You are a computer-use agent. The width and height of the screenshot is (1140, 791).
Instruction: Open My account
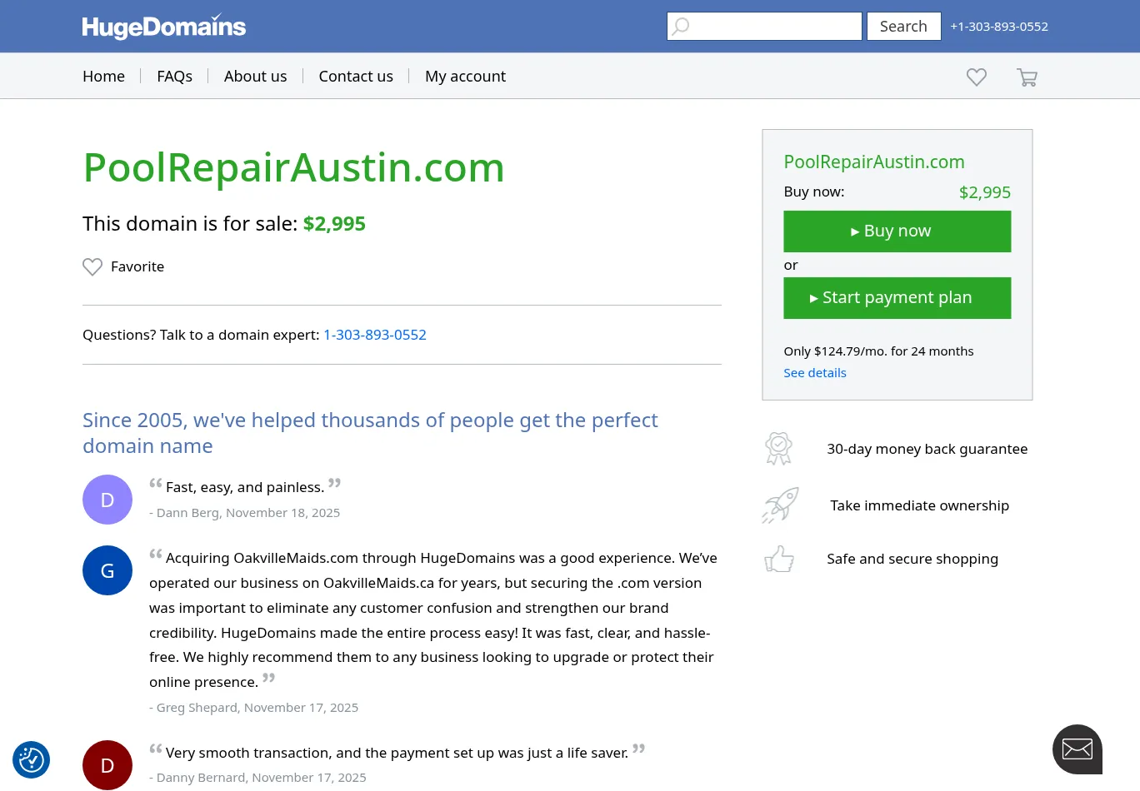click(x=465, y=77)
